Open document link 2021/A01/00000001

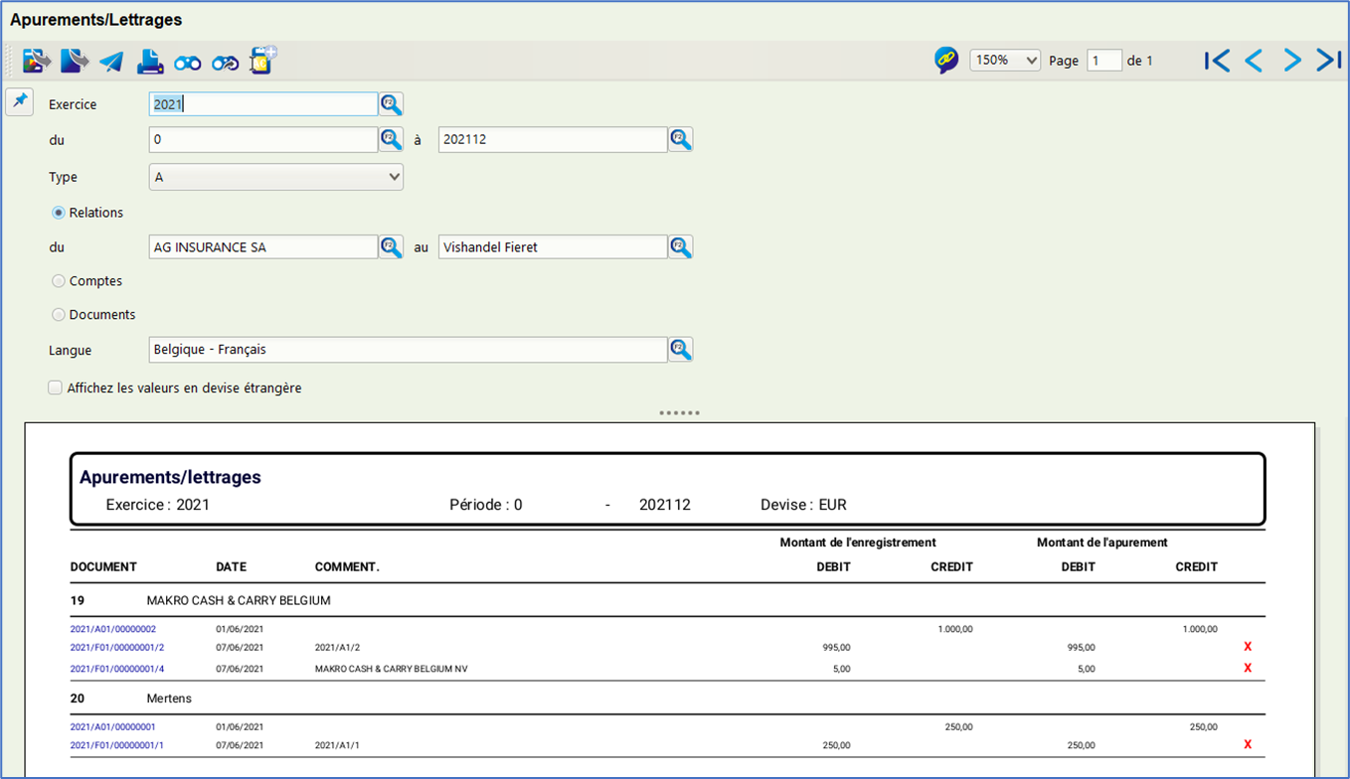point(112,726)
